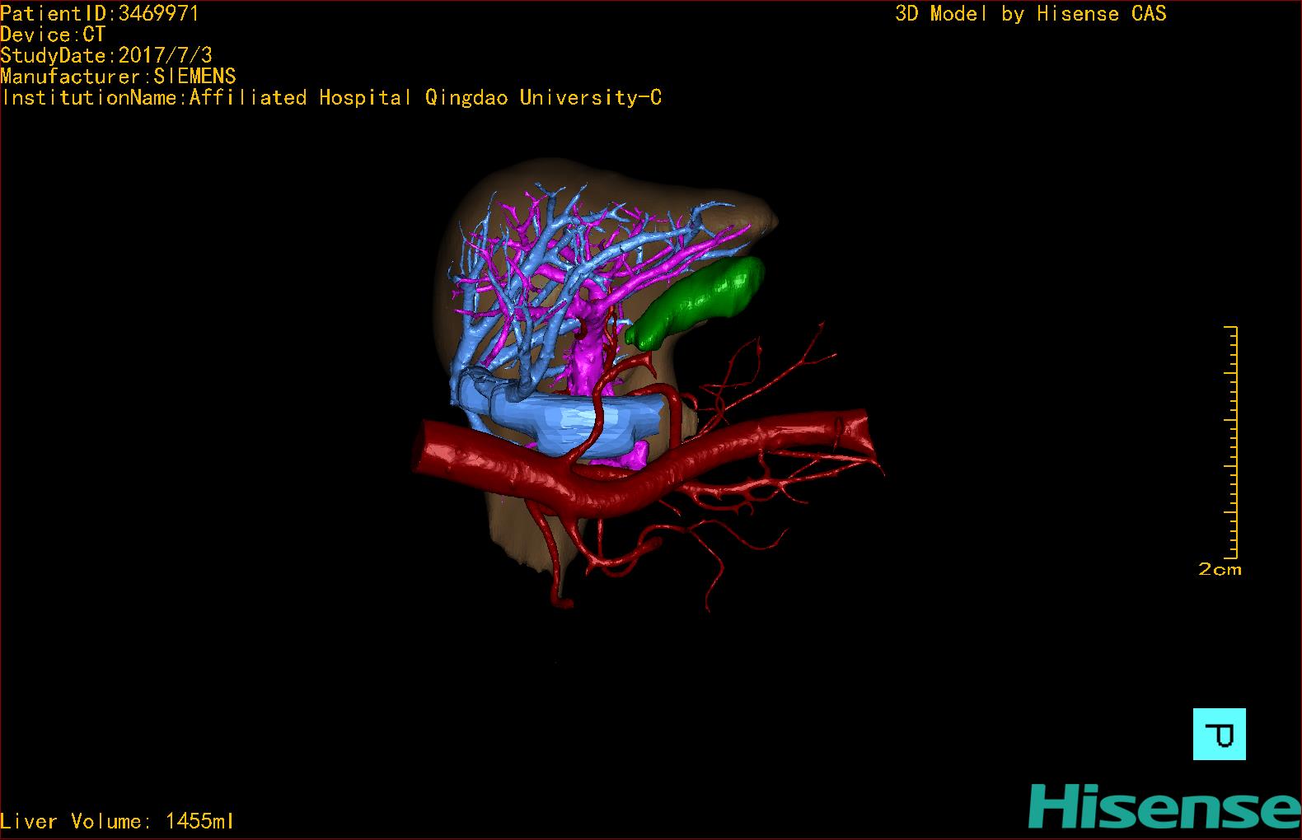The height and width of the screenshot is (840, 1302).
Task: Click the Device:CT label
Action: tap(53, 35)
